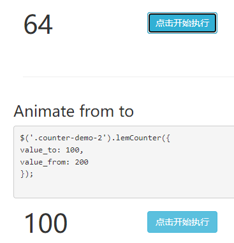Click the horizontal divider line above heading
The width and height of the screenshot is (234, 243).
[x=128, y=77]
